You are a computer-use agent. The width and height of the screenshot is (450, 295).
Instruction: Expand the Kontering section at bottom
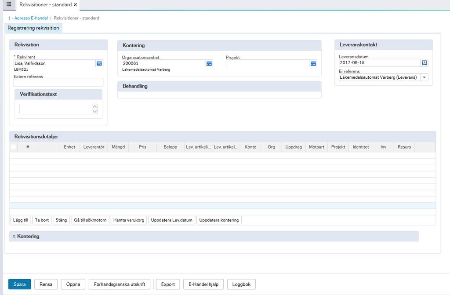[14, 236]
